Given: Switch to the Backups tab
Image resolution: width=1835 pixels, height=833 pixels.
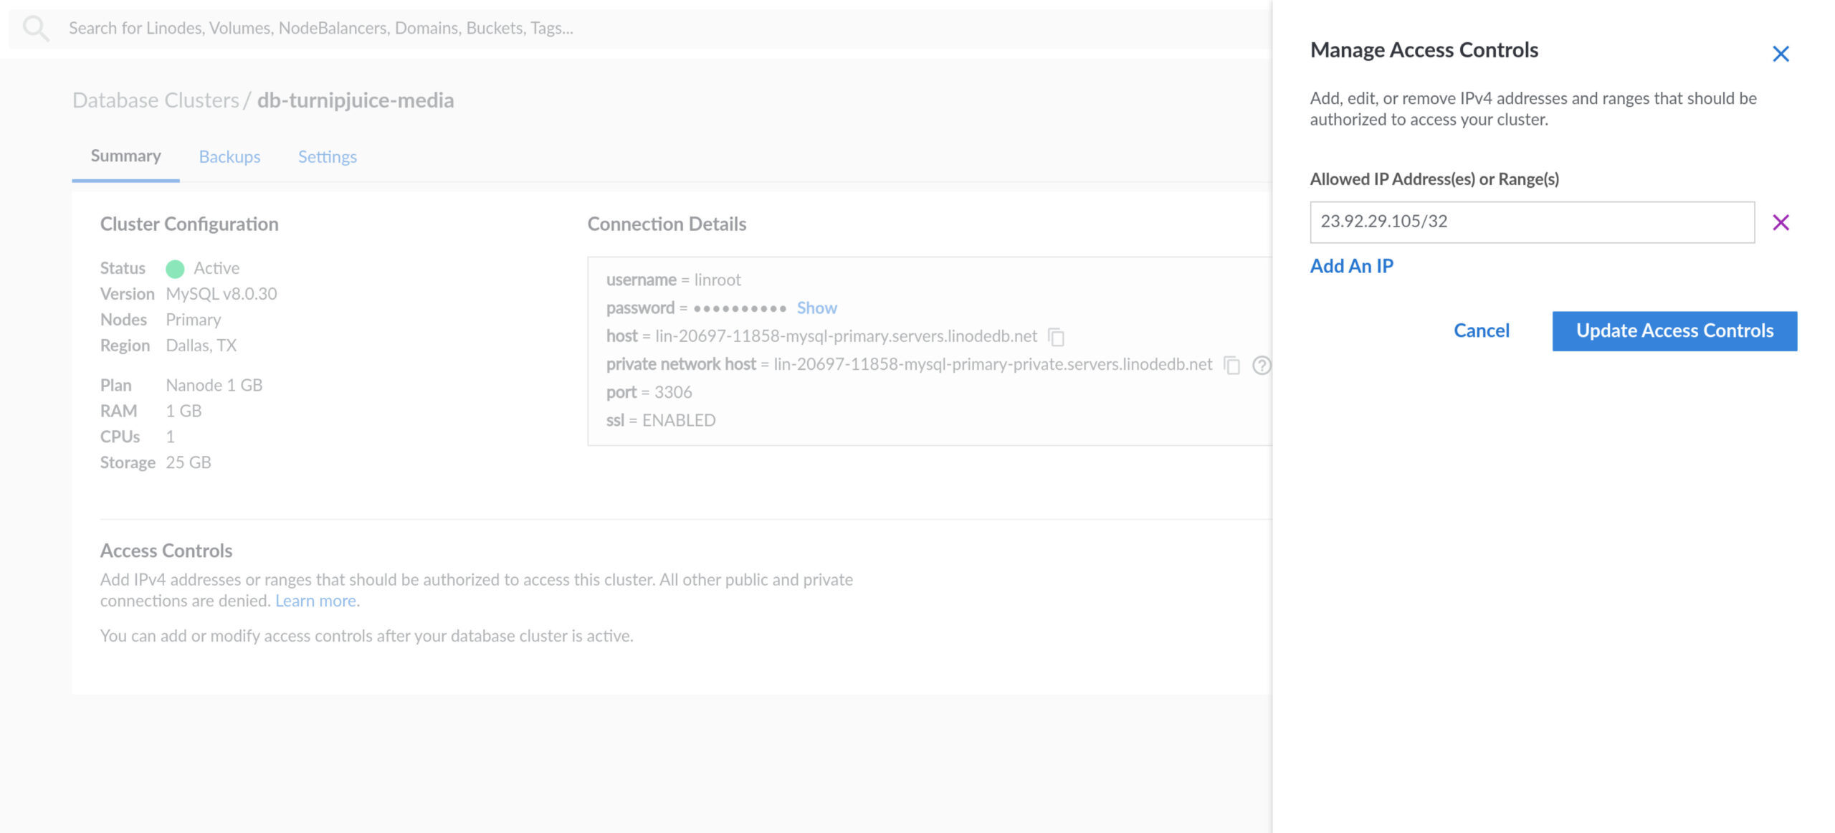Looking at the screenshot, I should [229, 156].
